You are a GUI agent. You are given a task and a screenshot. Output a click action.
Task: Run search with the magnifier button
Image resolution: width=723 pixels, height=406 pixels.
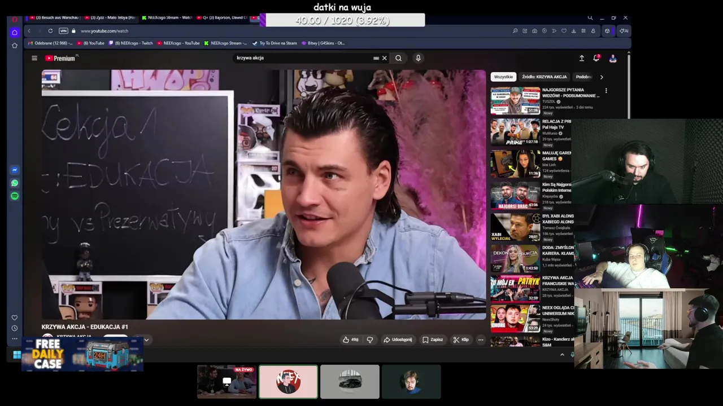click(398, 58)
